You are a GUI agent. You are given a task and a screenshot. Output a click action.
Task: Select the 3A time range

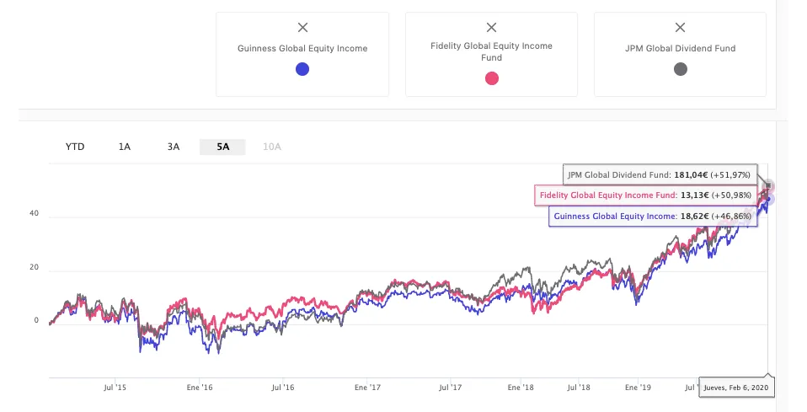point(174,147)
